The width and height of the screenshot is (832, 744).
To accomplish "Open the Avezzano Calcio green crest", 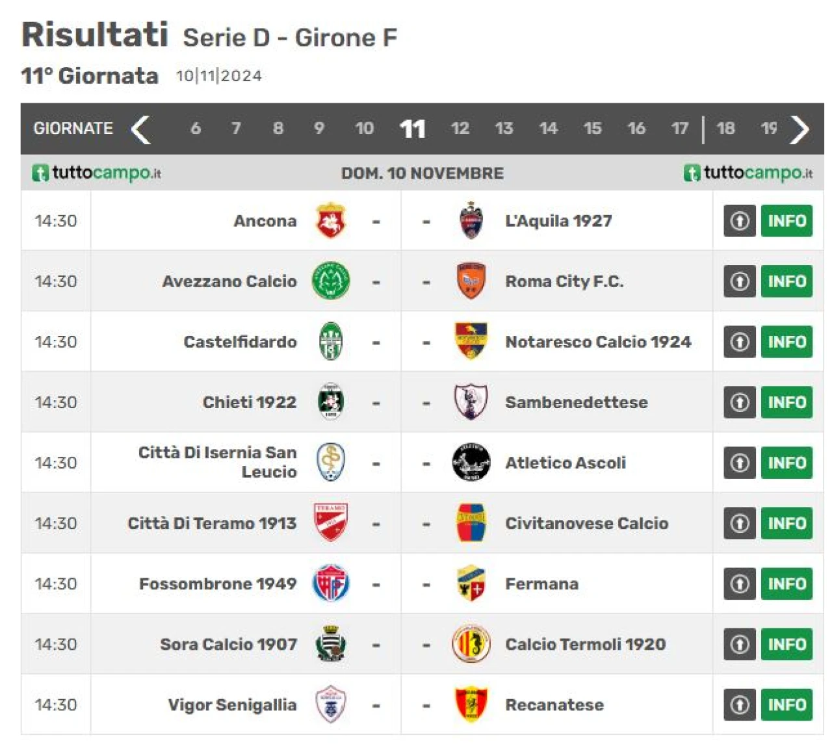I will (x=331, y=281).
